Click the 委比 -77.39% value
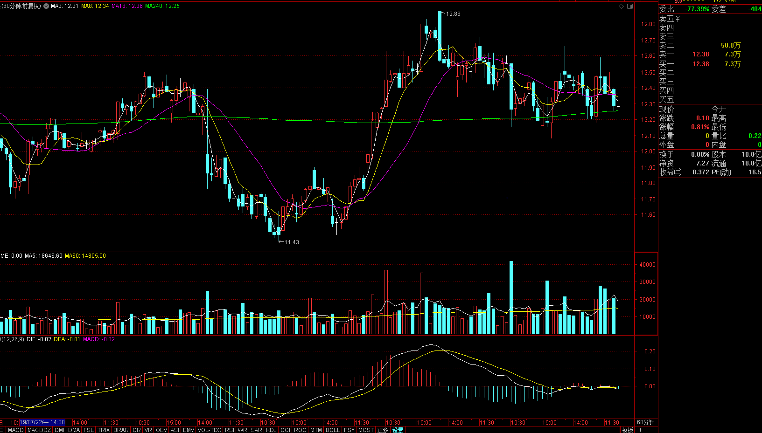Screen dimensions: 762x433 coord(697,9)
